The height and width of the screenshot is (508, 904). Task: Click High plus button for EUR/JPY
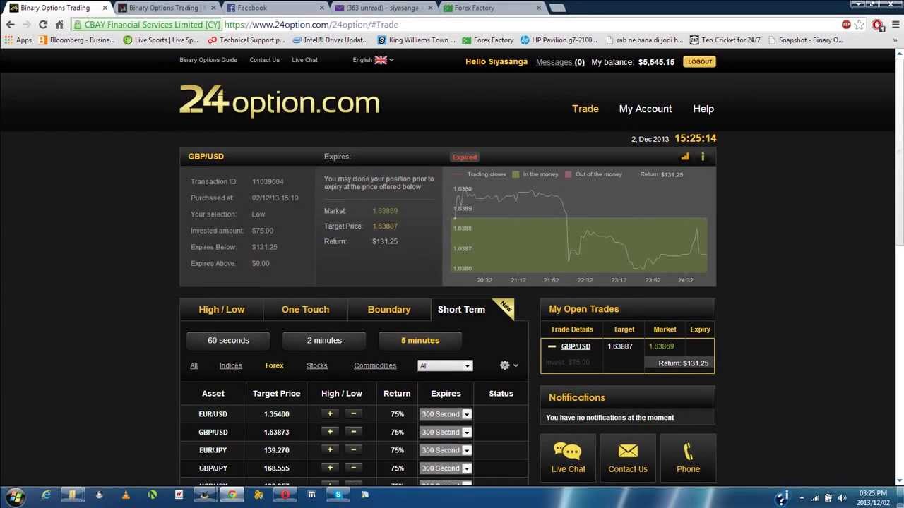pyautogui.click(x=330, y=449)
